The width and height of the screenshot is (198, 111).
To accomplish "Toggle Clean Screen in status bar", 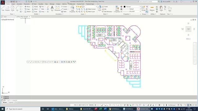I will [x=193, y=105].
